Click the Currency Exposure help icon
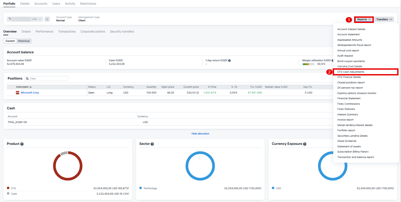 pos(305,144)
